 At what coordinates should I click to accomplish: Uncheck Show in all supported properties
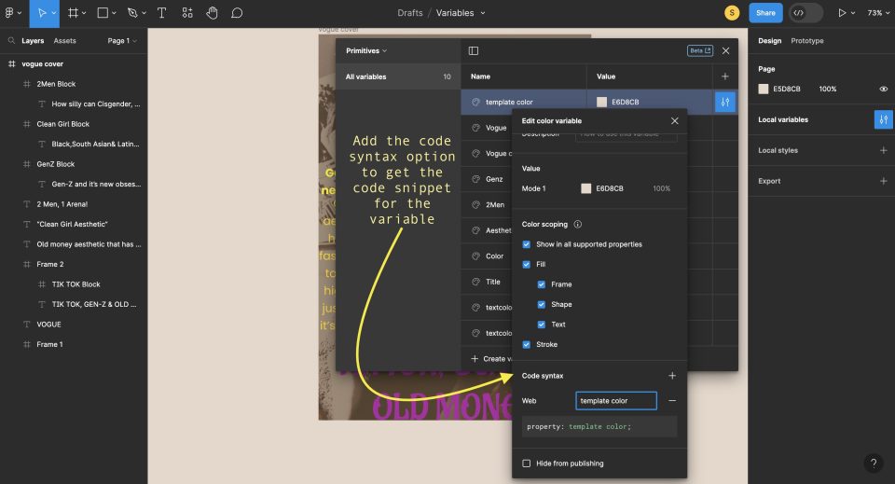(526, 244)
